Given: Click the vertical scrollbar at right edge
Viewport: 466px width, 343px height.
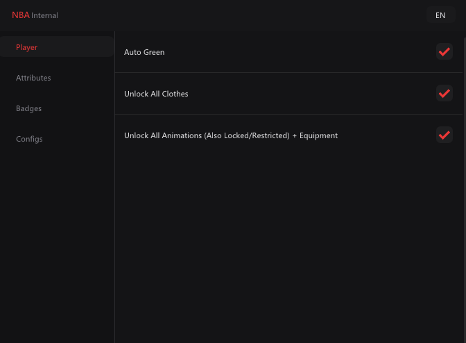Looking at the screenshot, I should (x=465, y=190).
